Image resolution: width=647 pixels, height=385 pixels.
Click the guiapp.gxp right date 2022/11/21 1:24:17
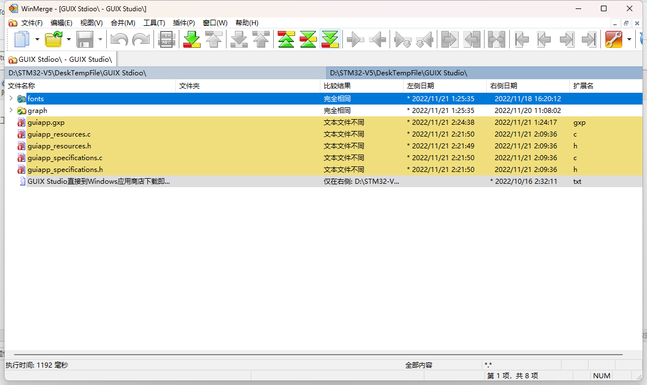pos(525,122)
